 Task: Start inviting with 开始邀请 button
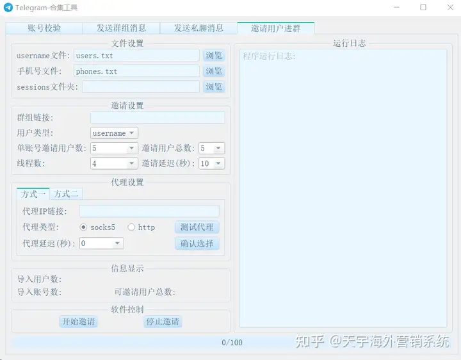coord(78,322)
